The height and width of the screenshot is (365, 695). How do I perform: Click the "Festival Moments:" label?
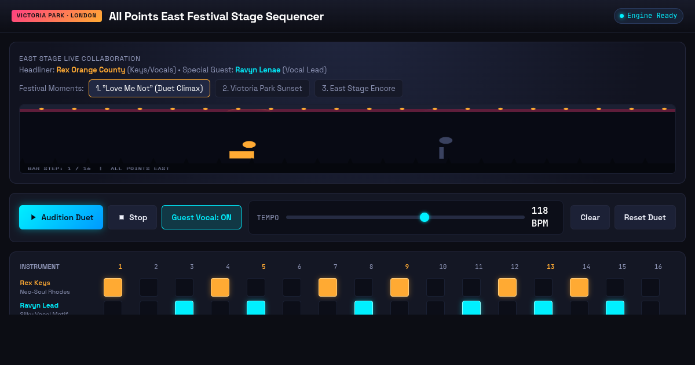(52, 89)
